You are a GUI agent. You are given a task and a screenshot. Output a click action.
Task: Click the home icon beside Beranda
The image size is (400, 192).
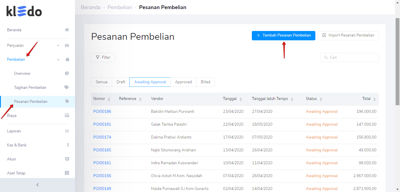[x=67, y=29]
